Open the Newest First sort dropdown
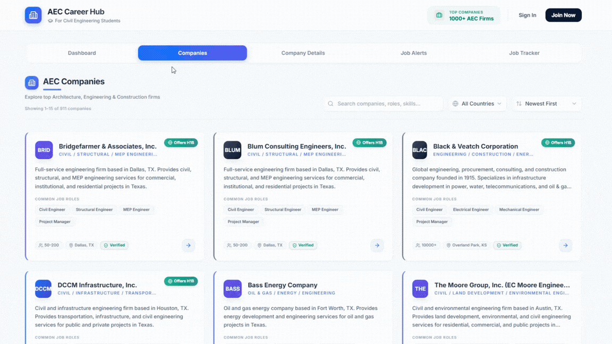 (x=547, y=104)
